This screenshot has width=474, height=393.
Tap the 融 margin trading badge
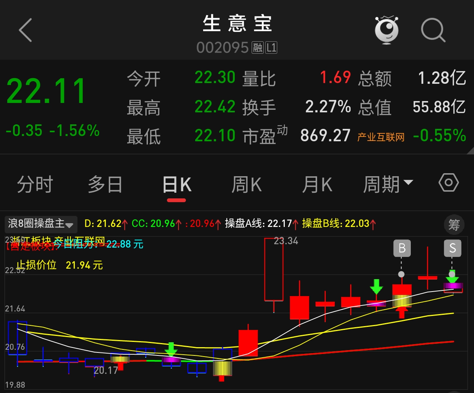258,48
